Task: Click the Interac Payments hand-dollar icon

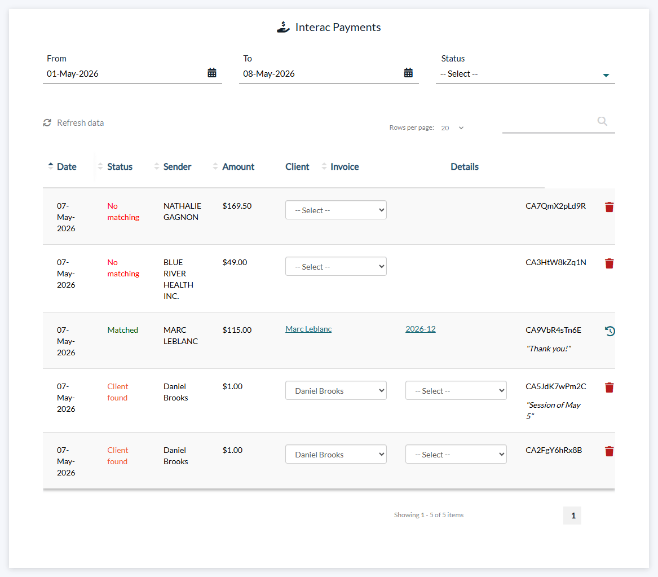Action: 283,27
